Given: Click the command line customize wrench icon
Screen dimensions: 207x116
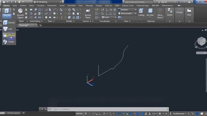Looking at the screenshot, I should click(46, 109).
